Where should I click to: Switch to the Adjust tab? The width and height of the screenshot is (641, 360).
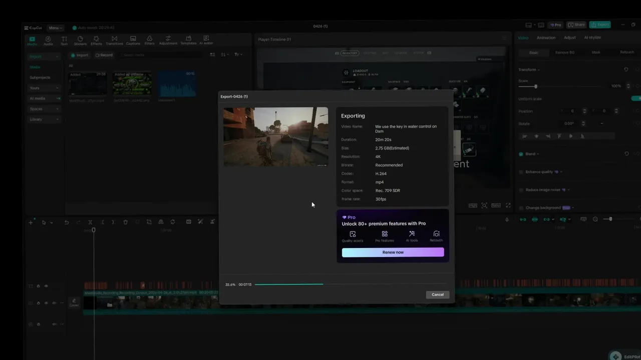(570, 37)
